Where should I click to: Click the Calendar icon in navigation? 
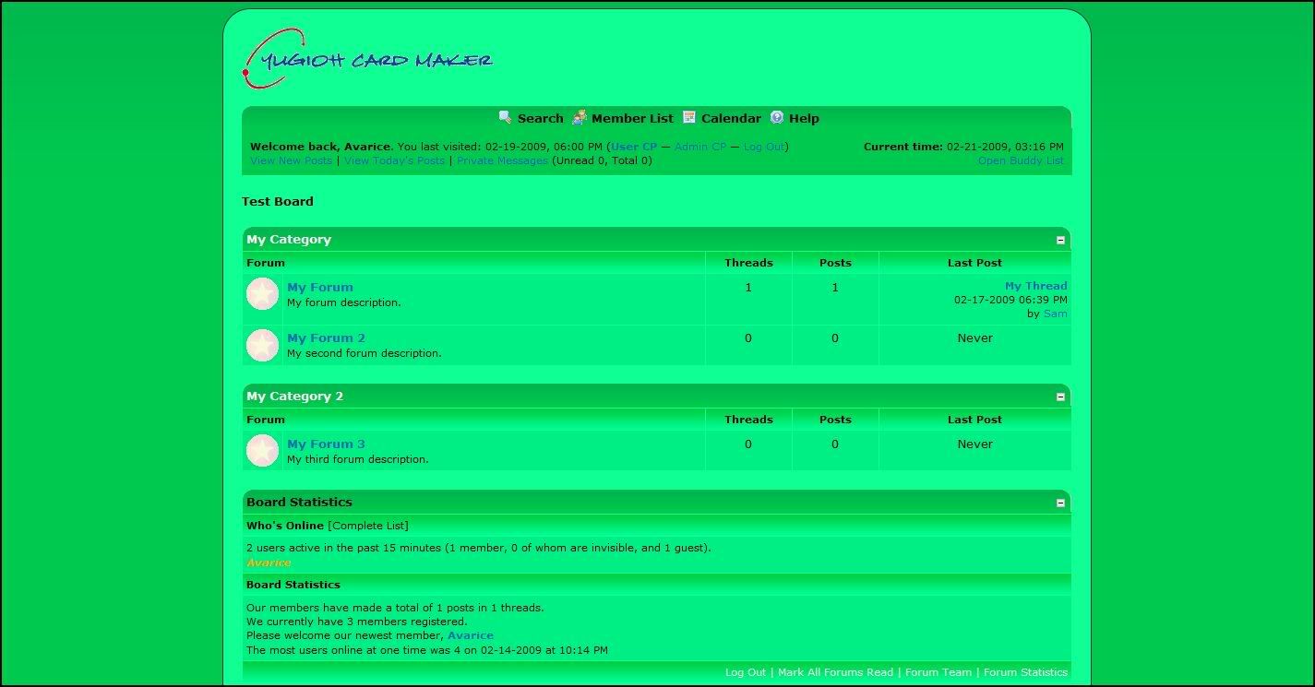pos(689,117)
